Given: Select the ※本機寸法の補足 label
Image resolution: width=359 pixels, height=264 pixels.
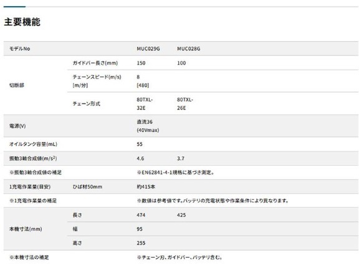Looking at the screenshot, I should [29, 257].
